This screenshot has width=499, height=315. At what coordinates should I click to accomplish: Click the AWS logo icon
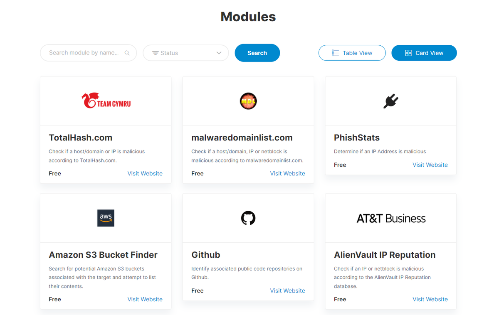pyautogui.click(x=106, y=218)
